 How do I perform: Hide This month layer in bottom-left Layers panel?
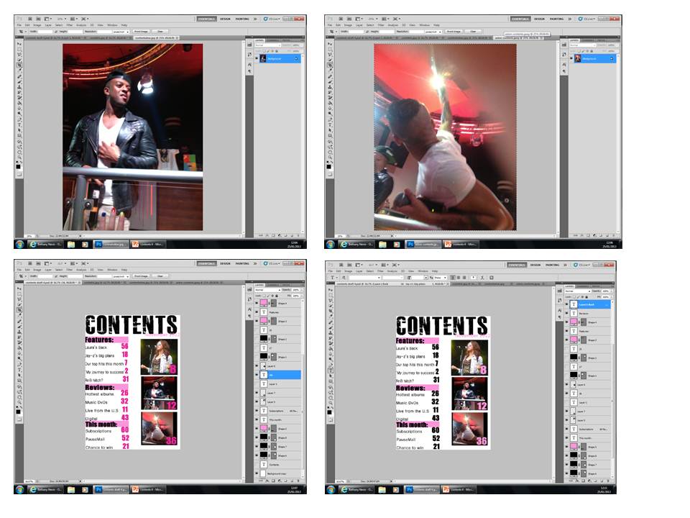pyautogui.click(x=256, y=419)
